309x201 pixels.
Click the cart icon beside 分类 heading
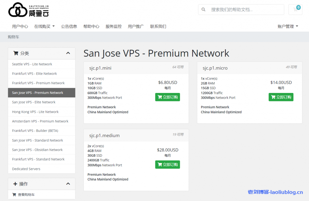pos(16,53)
